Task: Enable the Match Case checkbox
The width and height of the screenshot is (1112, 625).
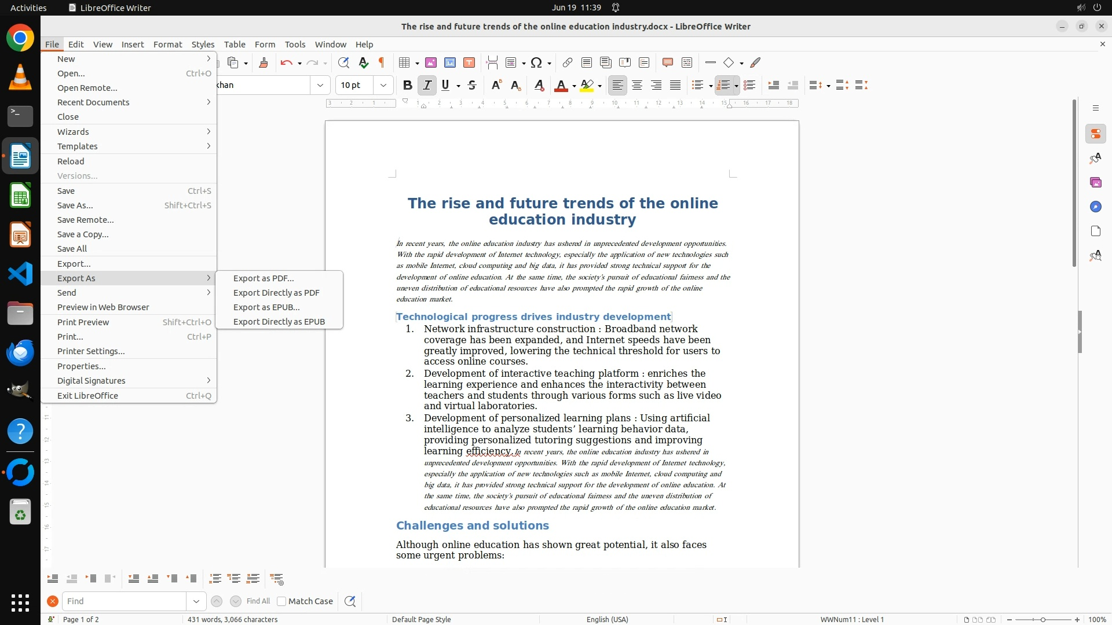Action: point(282,601)
